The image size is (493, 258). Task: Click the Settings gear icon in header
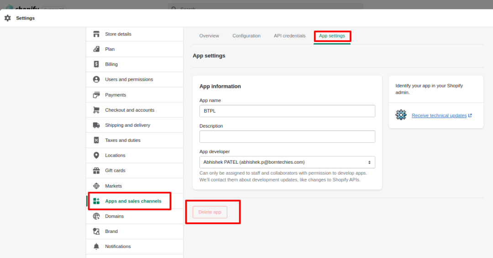click(x=8, y=18)
